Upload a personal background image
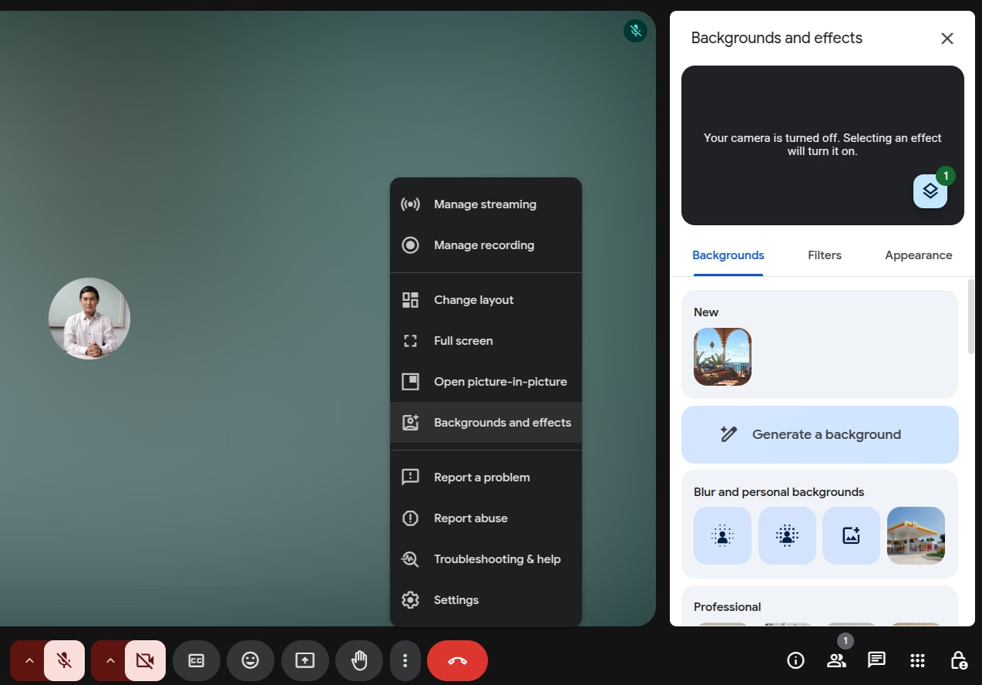 click(x=851, y=535)
